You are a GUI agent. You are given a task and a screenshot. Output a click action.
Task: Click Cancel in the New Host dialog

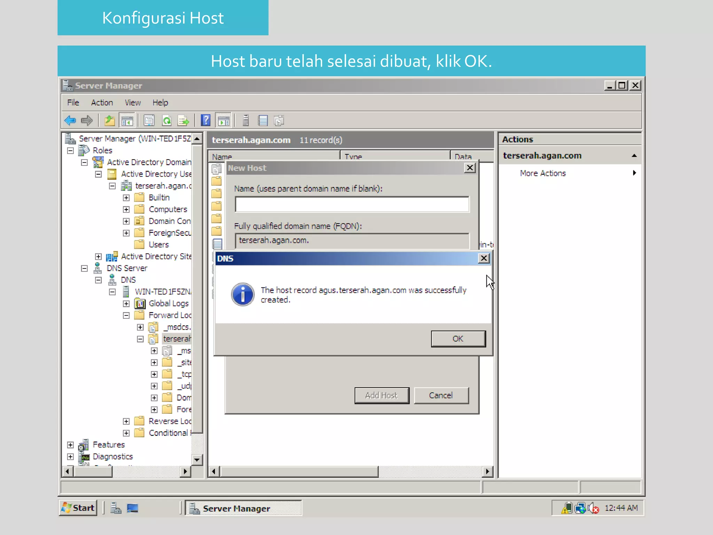pyautogui.click(x=441, y=395)
